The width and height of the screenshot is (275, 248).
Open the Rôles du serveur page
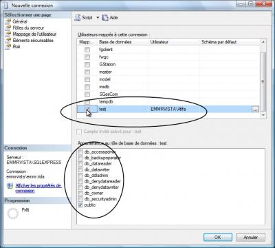(28, 28)
